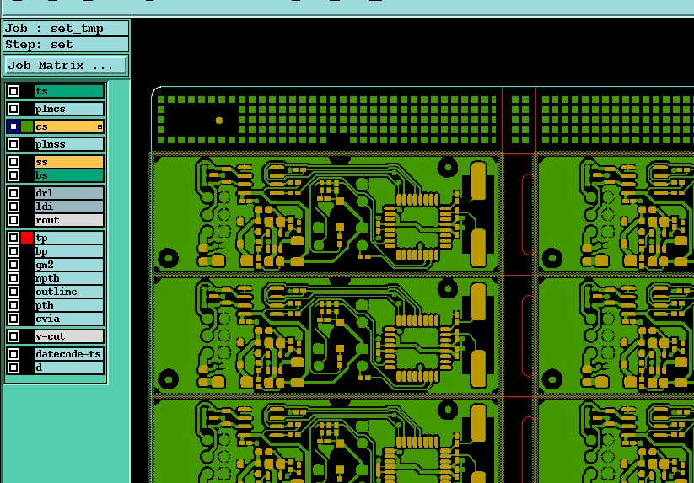Toggle the ts layer checkbox
This screenshot has height=483, width=694.
(x=13, y=91)
